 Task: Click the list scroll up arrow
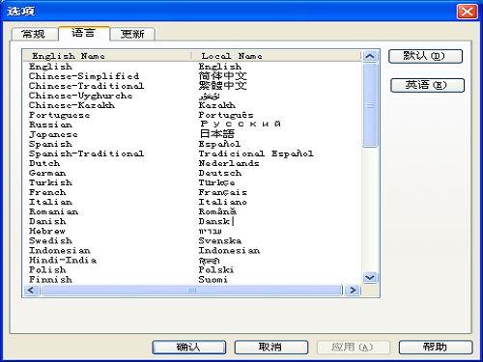click(x=370, y=56)
